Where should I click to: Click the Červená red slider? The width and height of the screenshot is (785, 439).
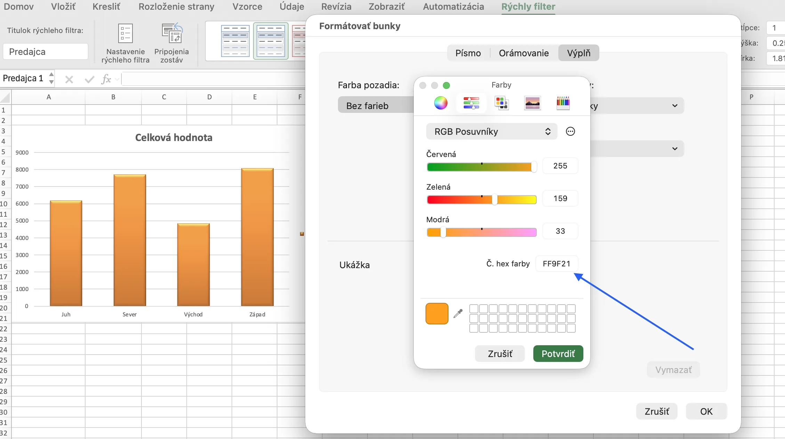(482, 167)
